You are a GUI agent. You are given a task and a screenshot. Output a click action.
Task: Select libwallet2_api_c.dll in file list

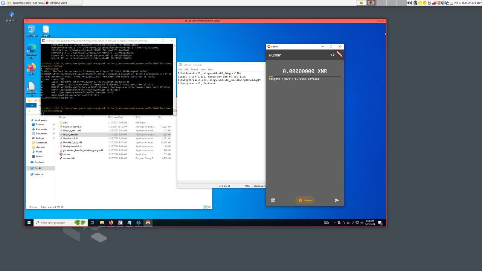pos(72,142)
